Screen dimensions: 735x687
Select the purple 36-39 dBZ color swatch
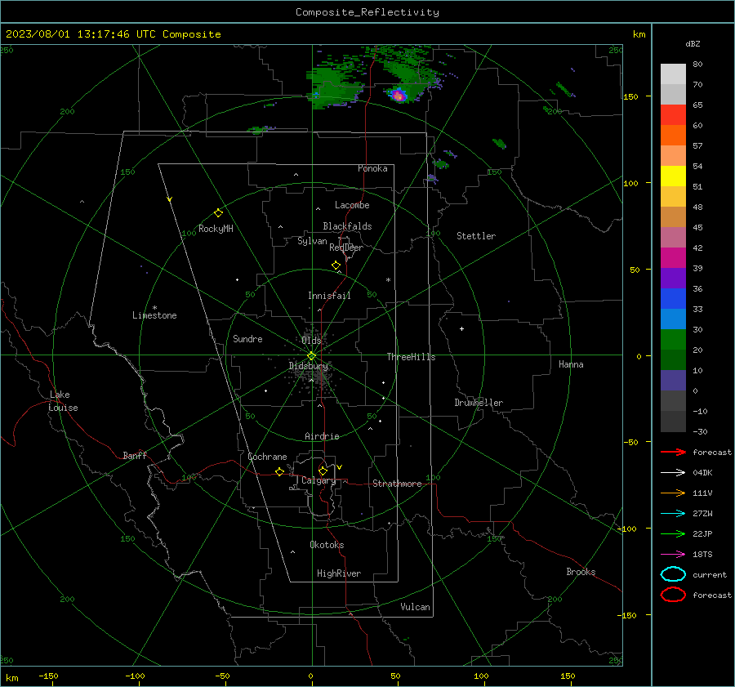click(673, 279)
